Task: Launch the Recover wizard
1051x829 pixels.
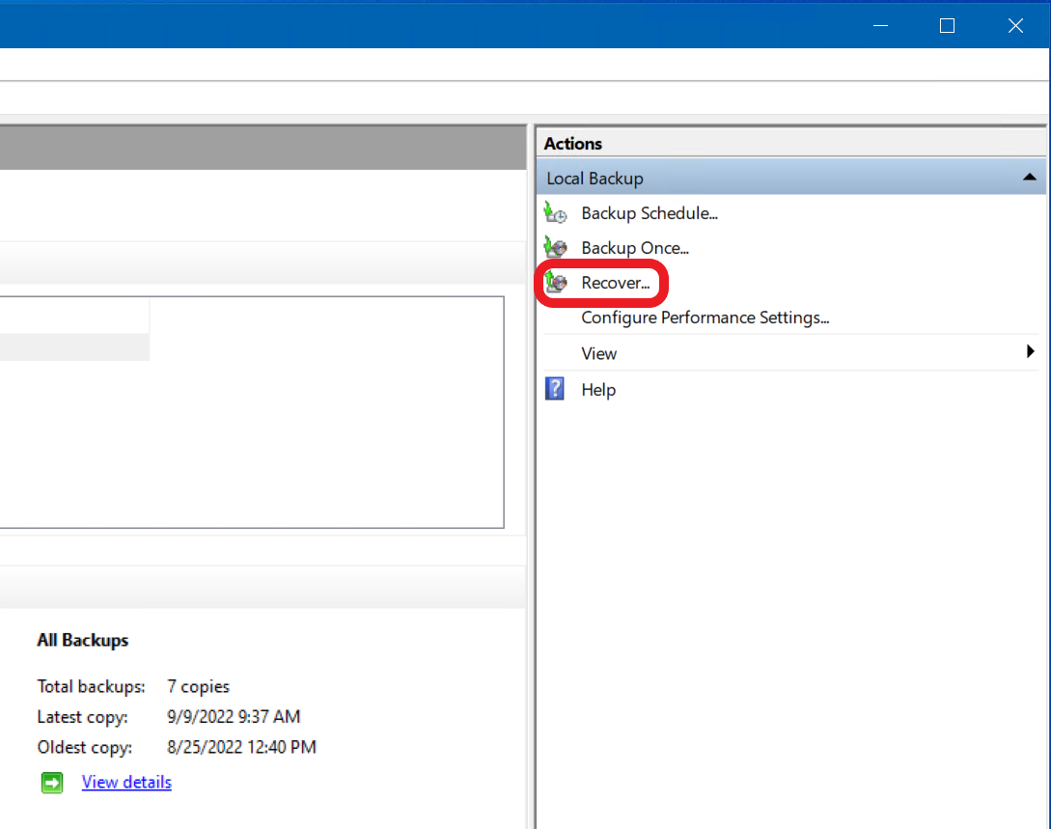Action: point(616,283)
